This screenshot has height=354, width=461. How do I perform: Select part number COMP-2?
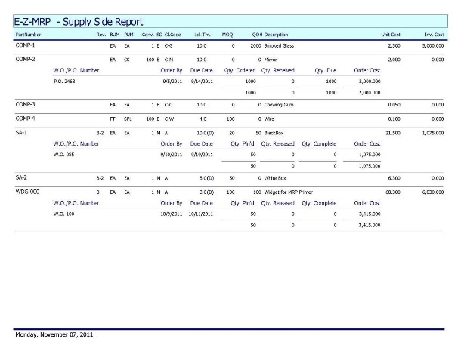pyautogui.click(x=25, y=58)
